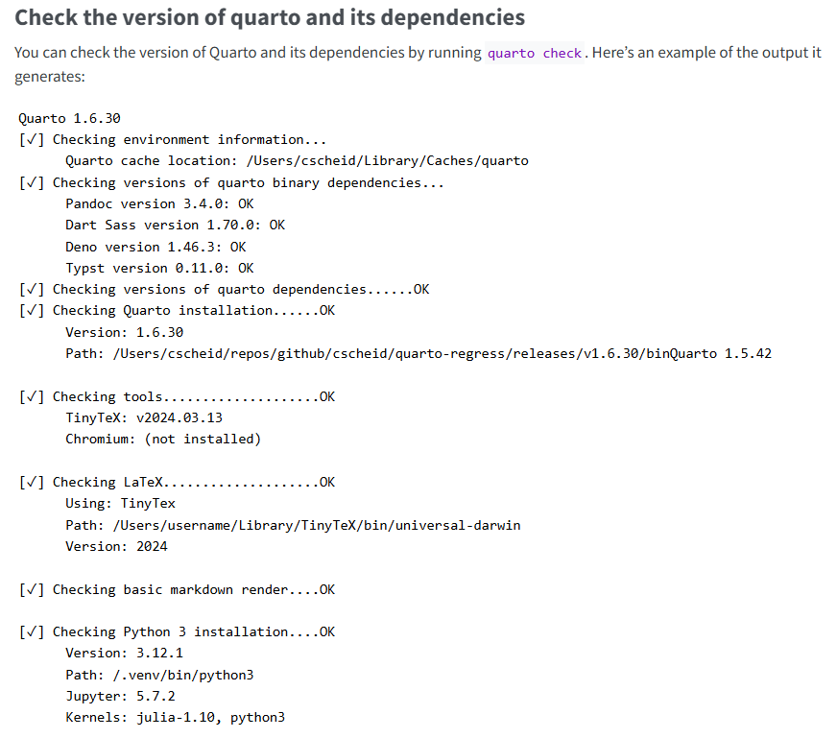Click the "Deno version 1.46.3" line
837x738 pixels.
click(x=155, y=247)
